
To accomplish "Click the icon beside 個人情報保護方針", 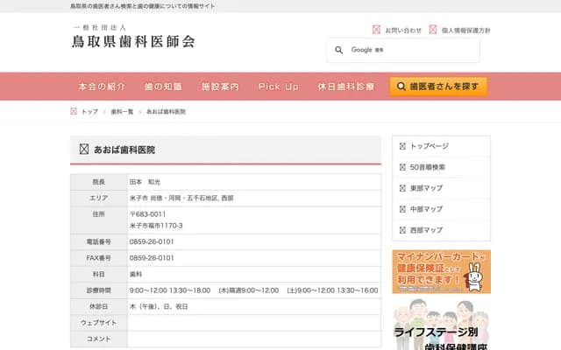I will pos(433,30).
